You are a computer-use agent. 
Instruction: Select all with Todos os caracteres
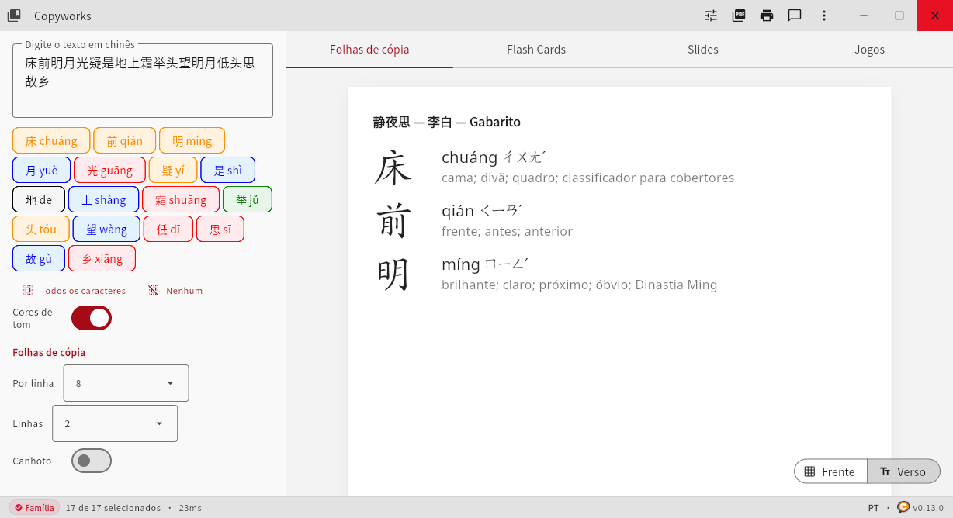[75, 290]
